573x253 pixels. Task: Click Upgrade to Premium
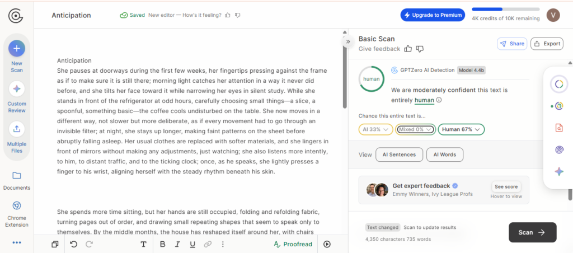coord(433,15)
